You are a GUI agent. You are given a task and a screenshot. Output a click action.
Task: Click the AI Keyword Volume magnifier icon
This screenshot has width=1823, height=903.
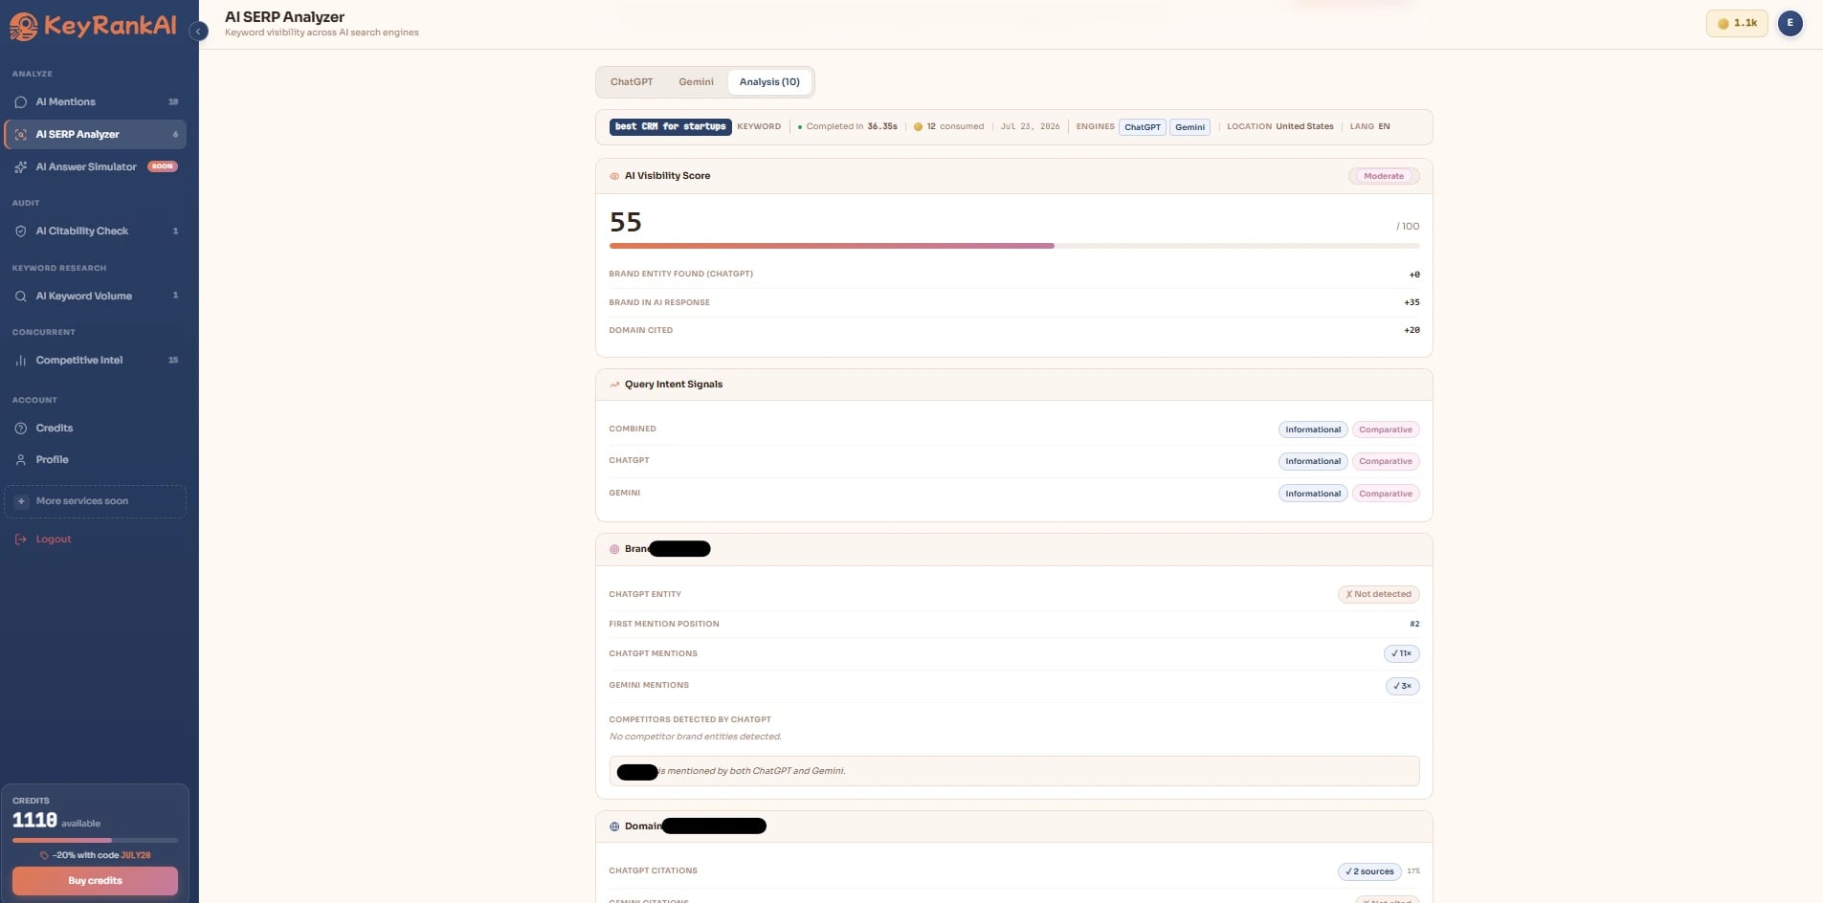(21, 297)
